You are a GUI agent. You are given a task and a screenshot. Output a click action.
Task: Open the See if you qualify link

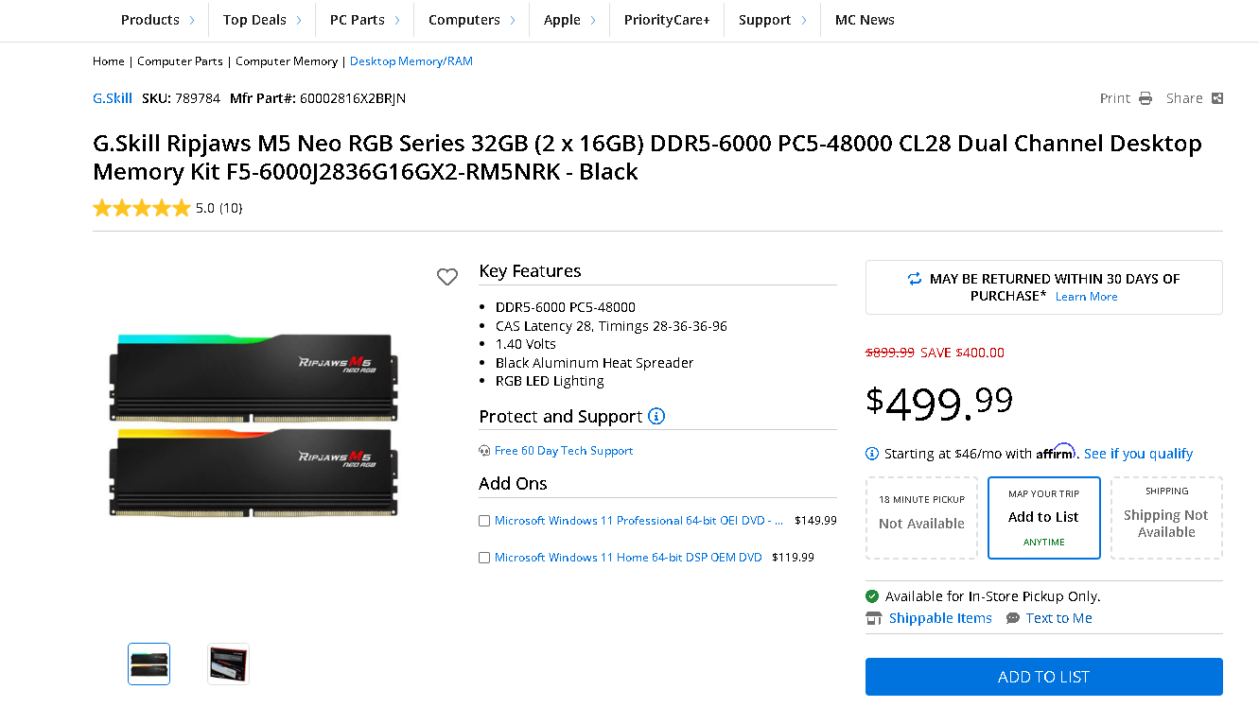(x=1138, y=454)
